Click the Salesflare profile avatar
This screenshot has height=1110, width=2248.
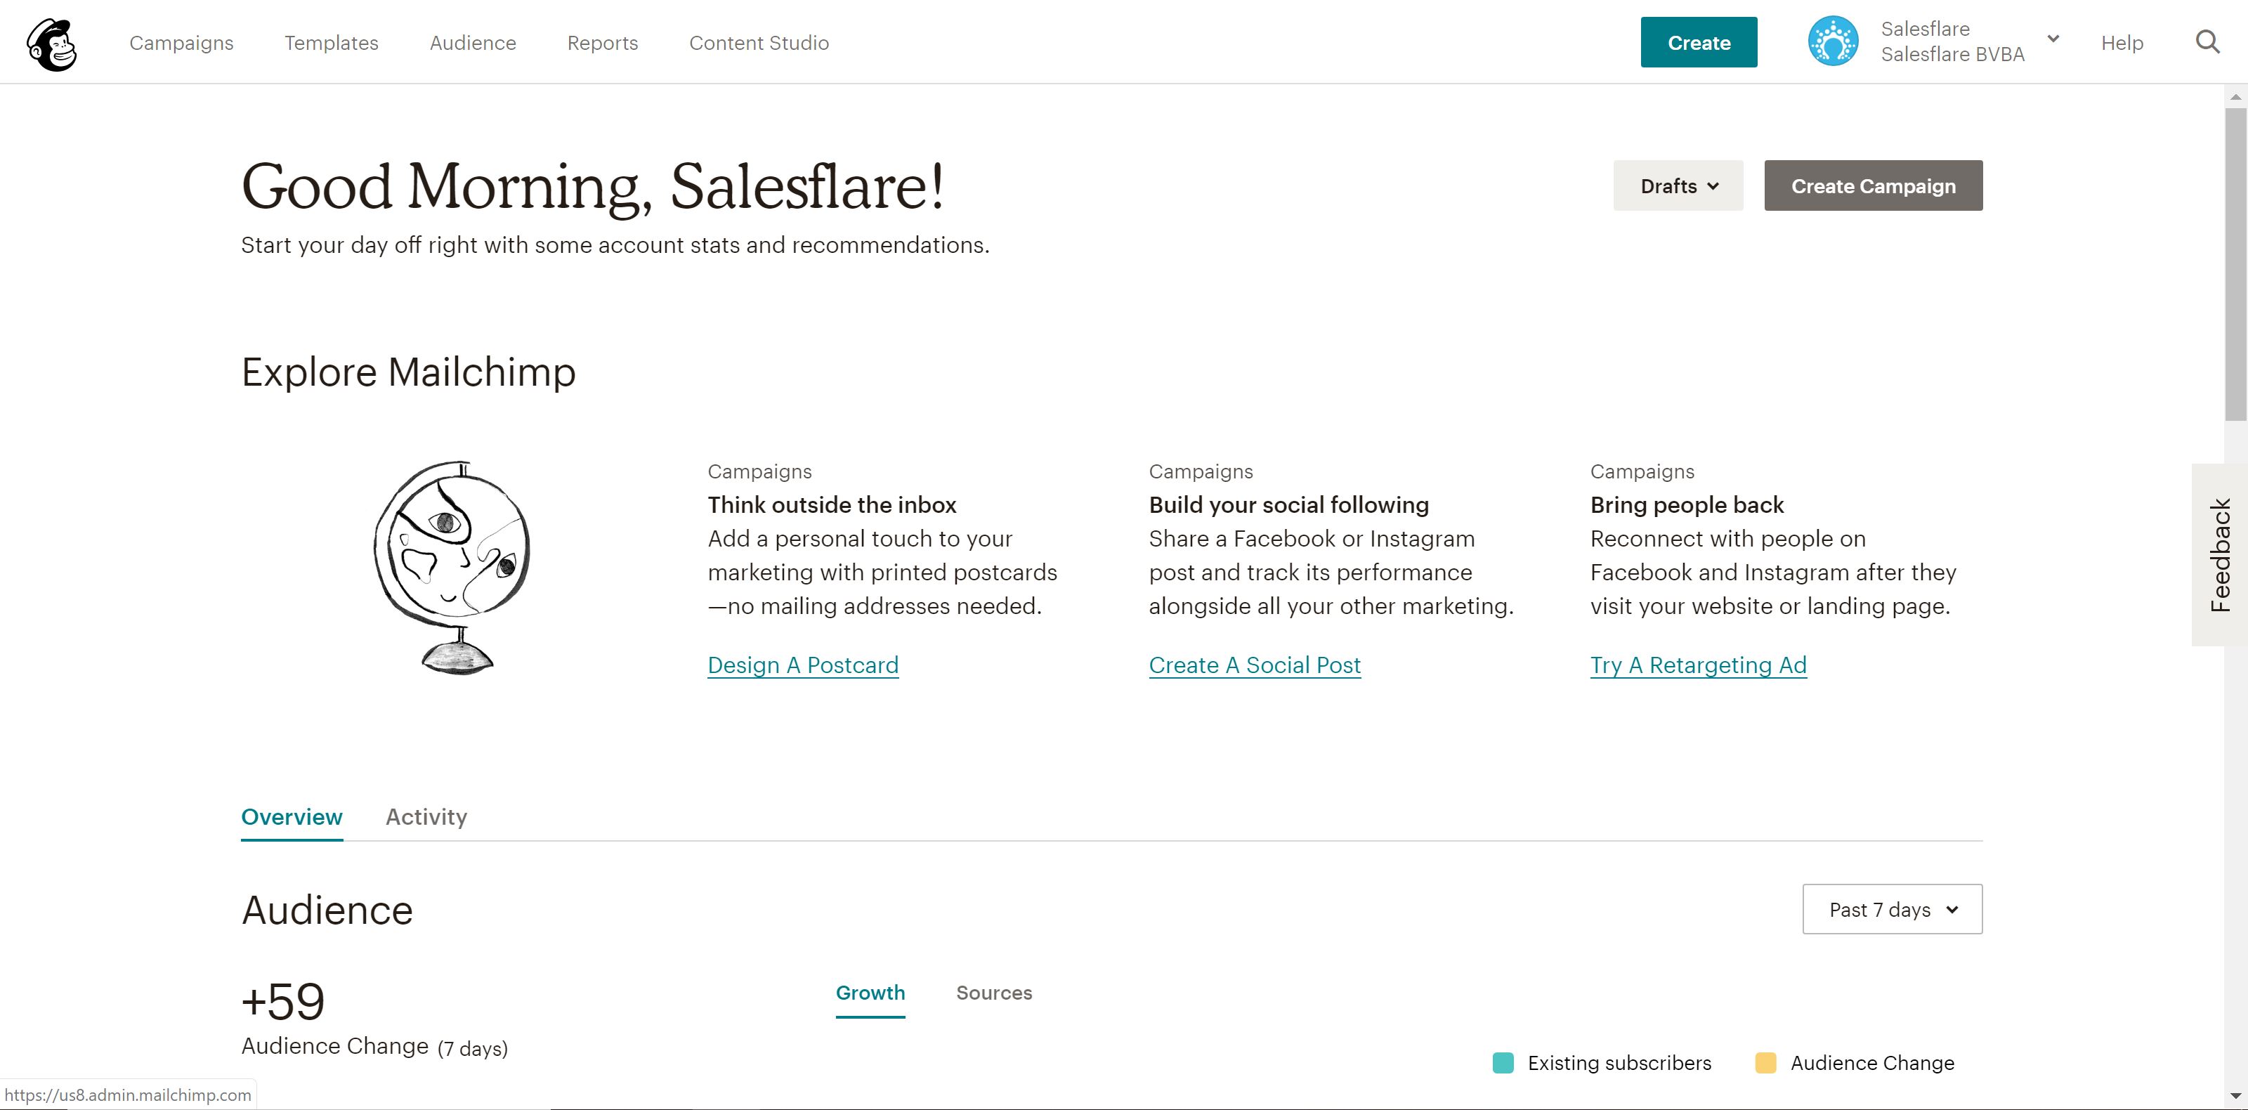click(x=1833, y=42)
